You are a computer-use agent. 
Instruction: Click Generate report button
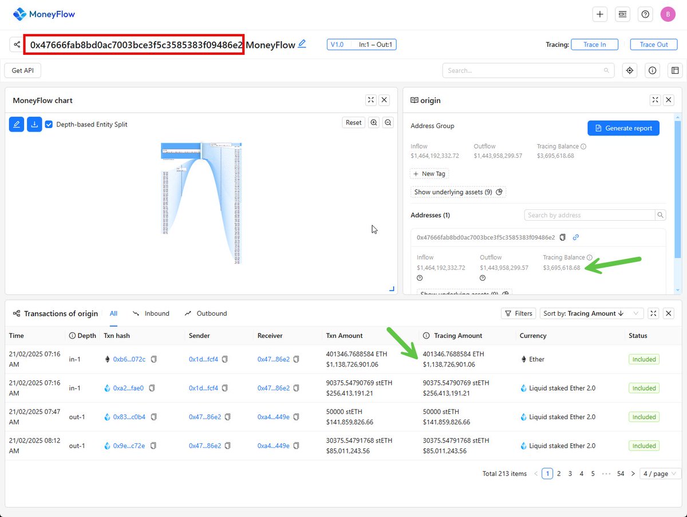pyautogui.click(x=623, y=128)
